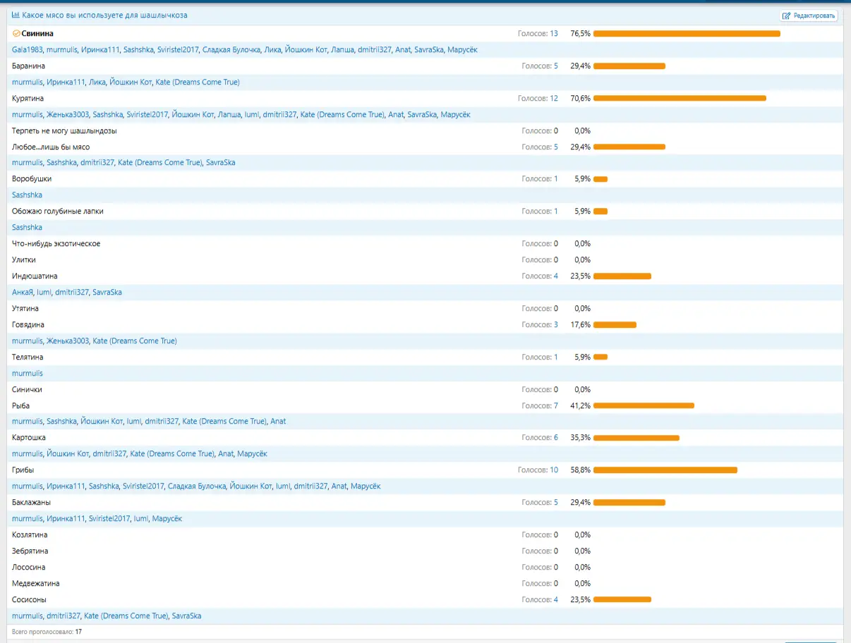Open lumi's profile under Индюшатина
This screenshot has width=851, height=643.
click(x=44, y=292)
